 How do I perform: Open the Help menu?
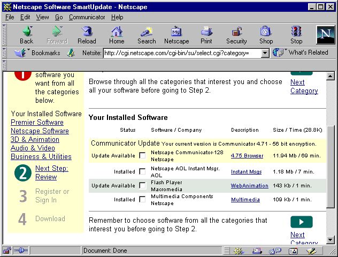click(x=117, y=17)
